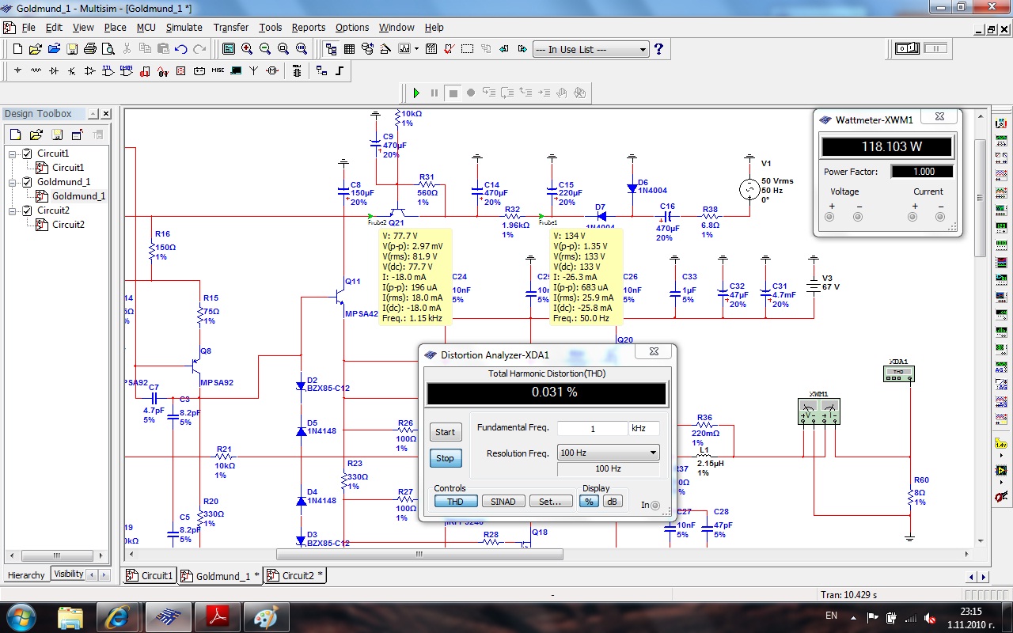Click the horizontal schematic scrollbar
1013x633 pixels.
pos(419,555)
